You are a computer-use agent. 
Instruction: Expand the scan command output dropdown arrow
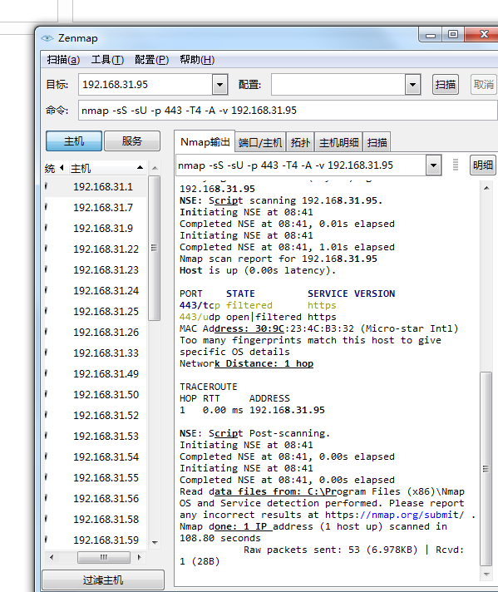[x=433, y=165]
